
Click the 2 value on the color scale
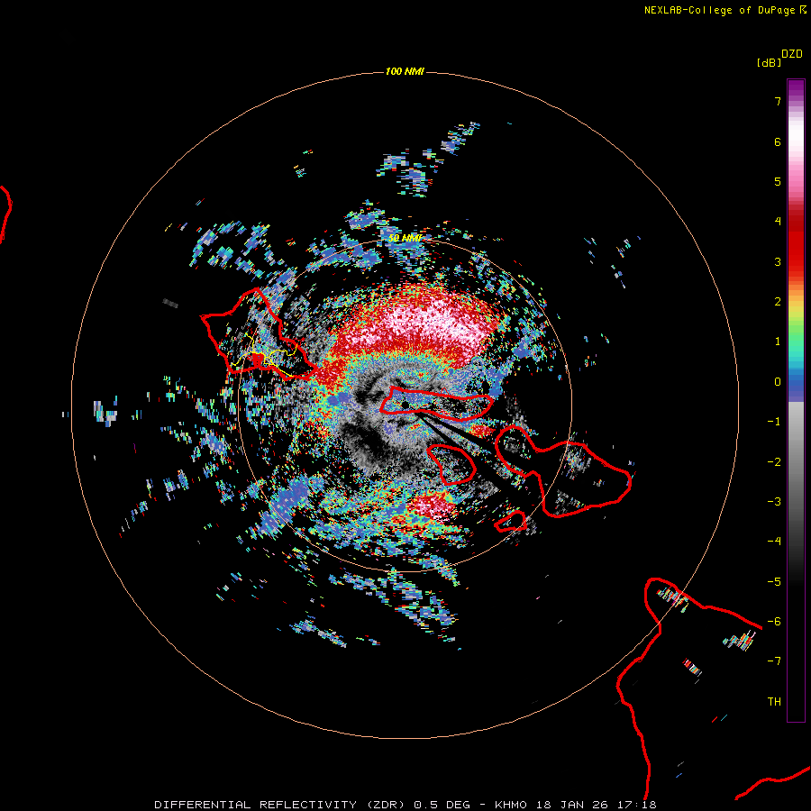[778, 302]
